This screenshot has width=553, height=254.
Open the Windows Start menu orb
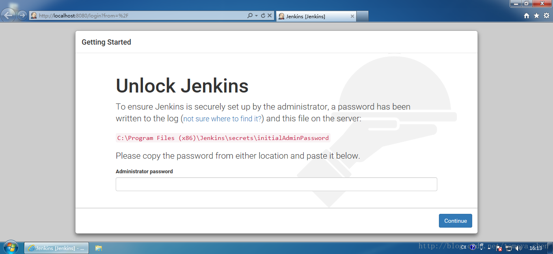click(11, 248)
